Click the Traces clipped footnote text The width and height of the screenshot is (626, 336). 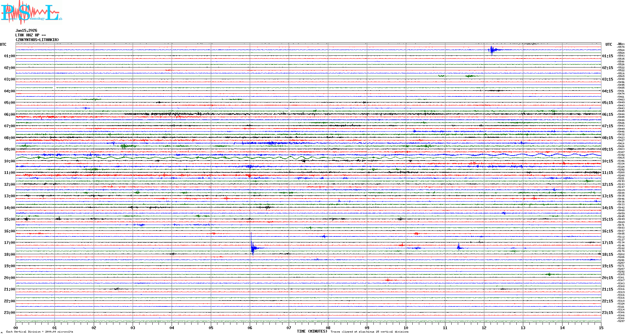point(369,332)
